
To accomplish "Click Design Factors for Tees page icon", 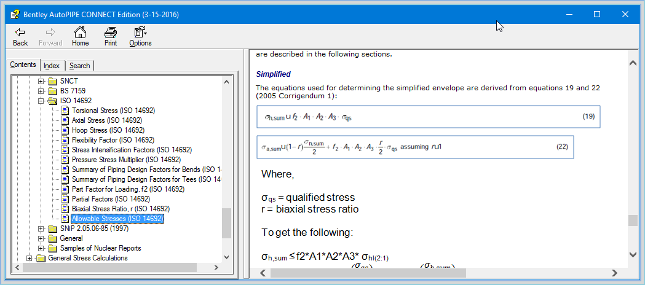I will 65,179.
